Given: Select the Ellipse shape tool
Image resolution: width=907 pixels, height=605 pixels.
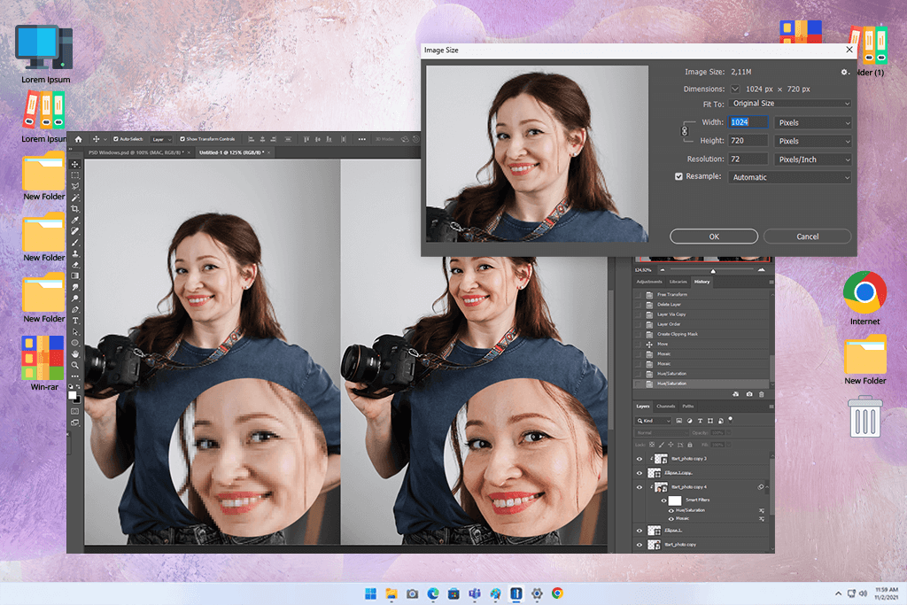Looking at the screenshot, I should point(74,343).
